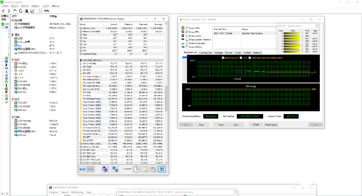
Task: Toggle SAMSUNG drive graph legend checkbox
Action: 250,58
